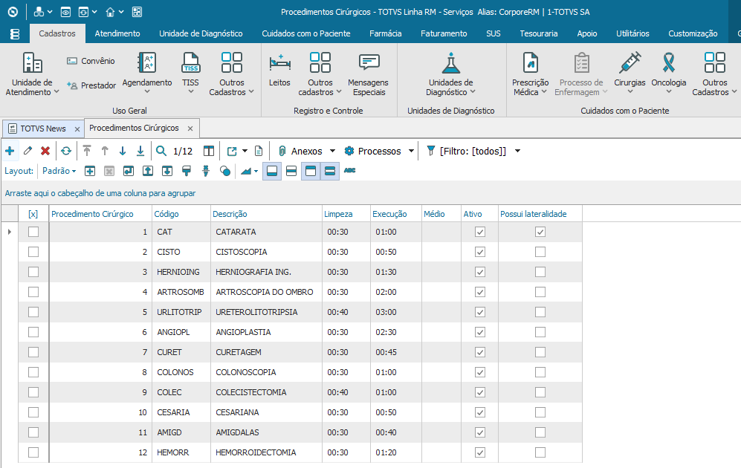The image size is (741, 468).
Task: Delete record using the red X icon
Action: pyautogui.click(x=45, y=151)
